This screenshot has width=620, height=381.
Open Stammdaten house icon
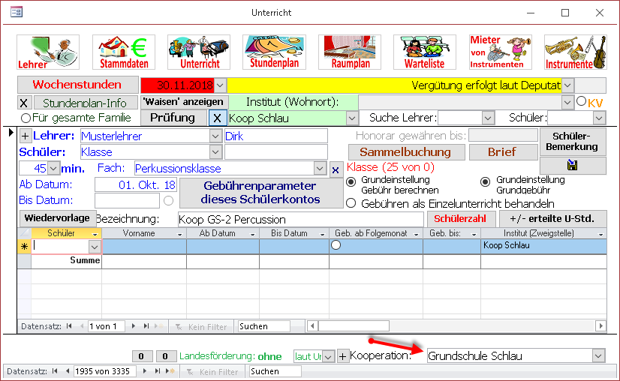click(x=123, y=52)
